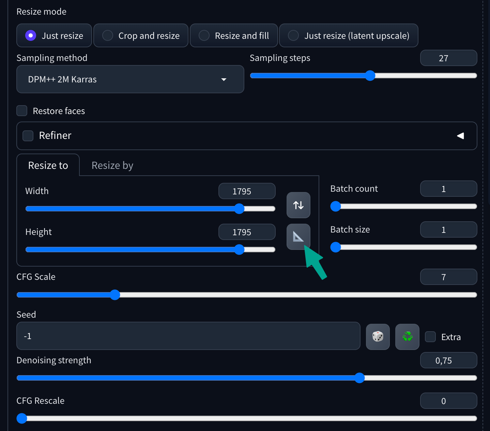Click the Denoising strength value field
The width and height of the screenshot is (490, 431).
(448, 360)
